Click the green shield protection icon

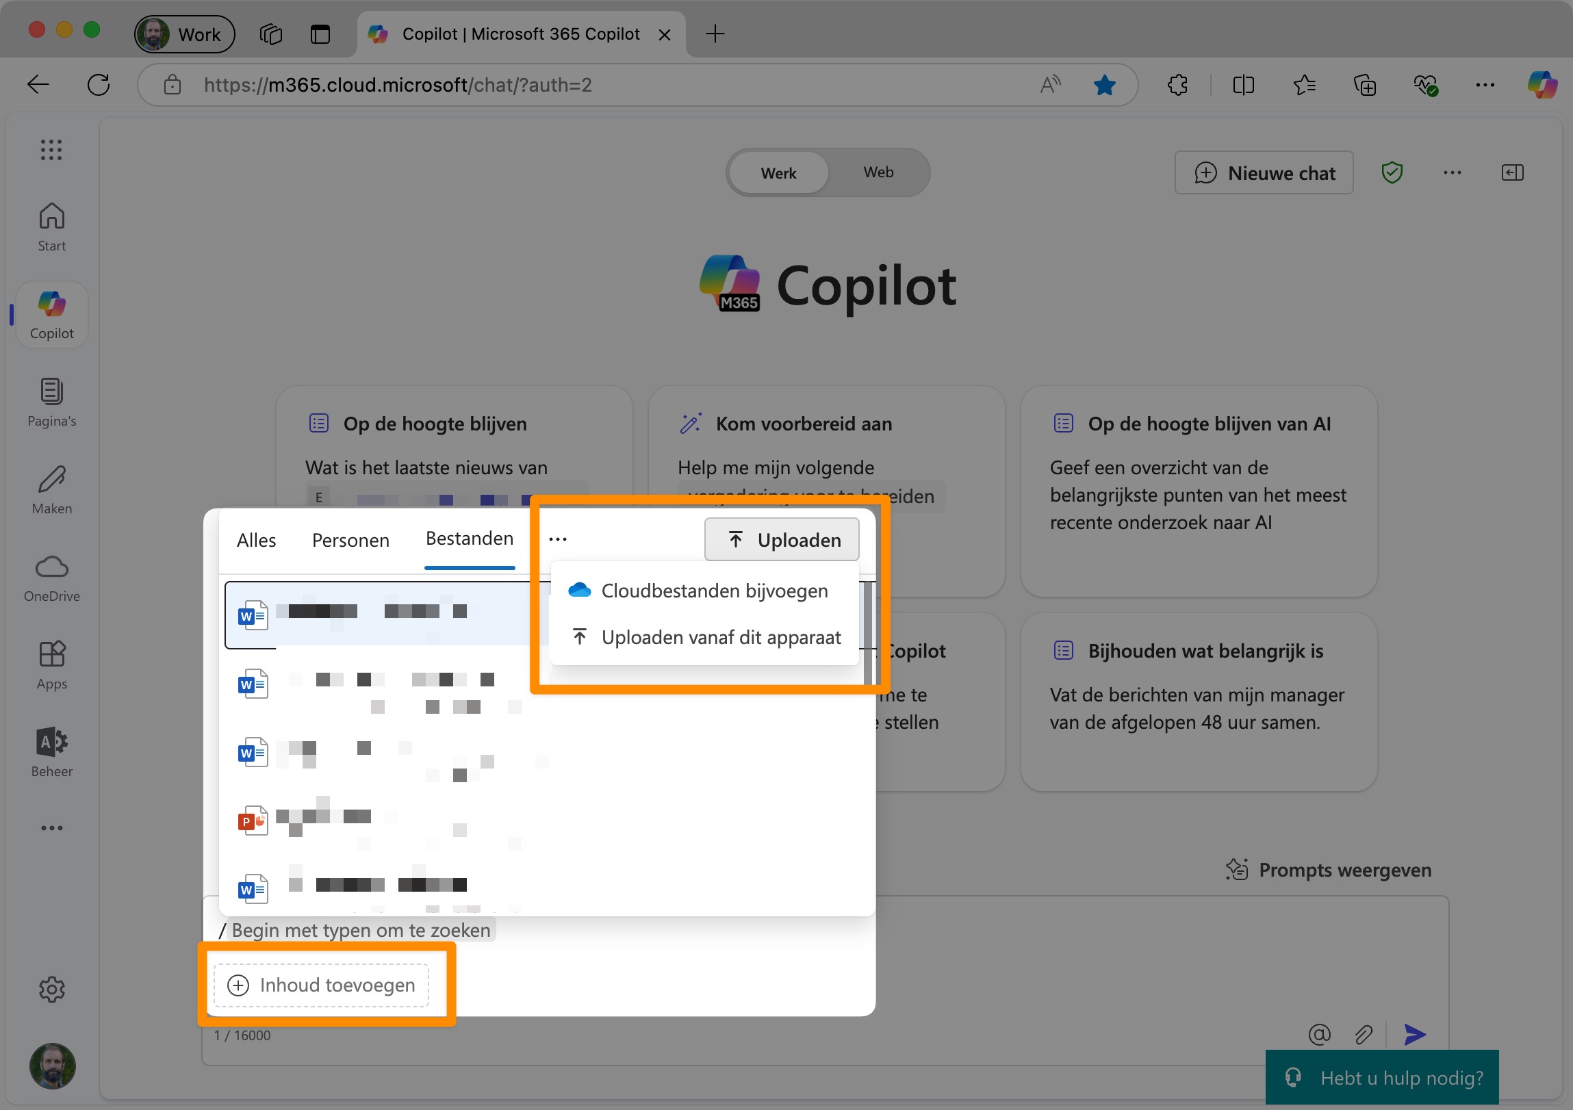(x=1392, y=172)
